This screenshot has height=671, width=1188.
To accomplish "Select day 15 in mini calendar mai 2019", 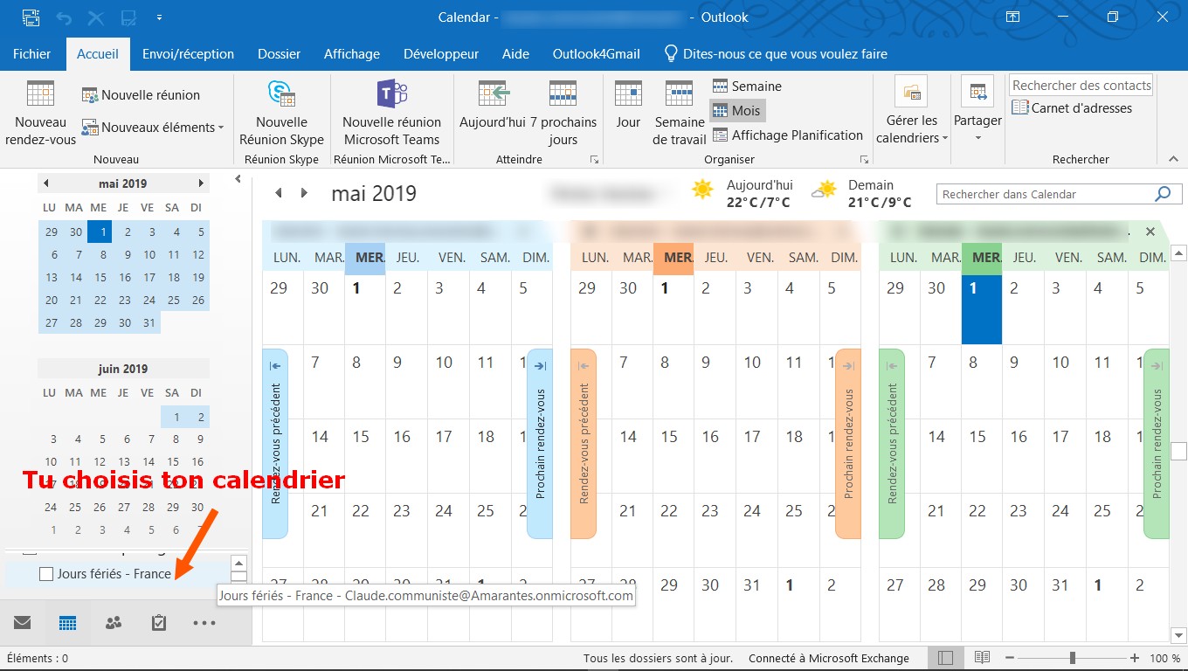I will [100, 277].
